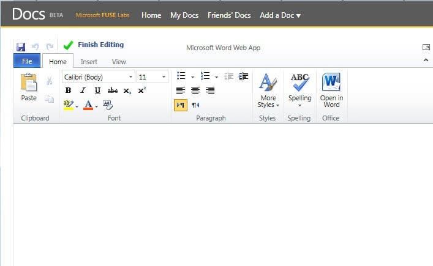Click the Save floppy disk icon
This screenshot has height=266, width=433.
tap(21, 47)
